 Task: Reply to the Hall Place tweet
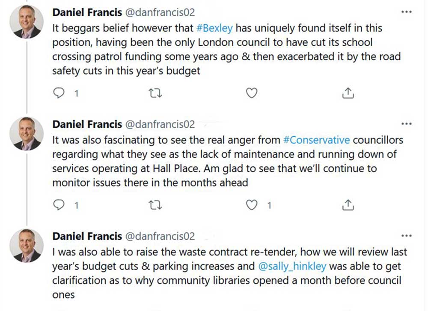coord(58,206)
